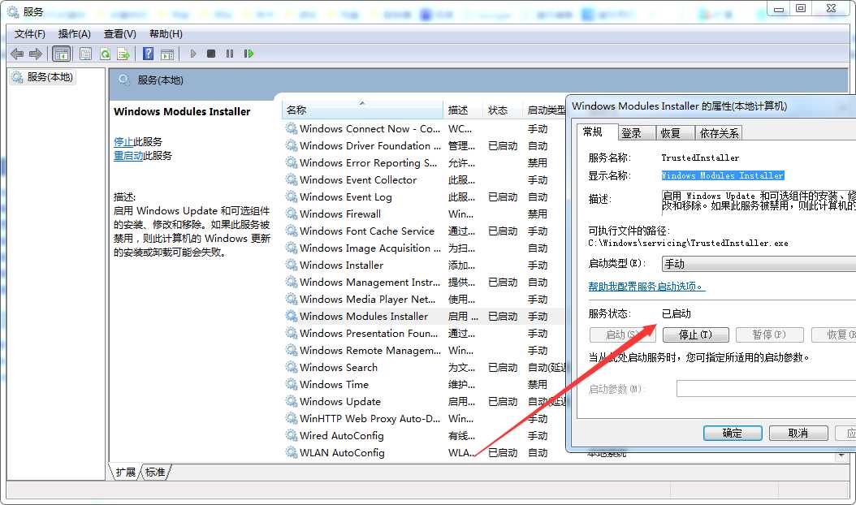Click the gear icon of Windows Image Acquisition row
Image resolution: width=856 pixels, height=505 pixels.
(x=292, y=248)
